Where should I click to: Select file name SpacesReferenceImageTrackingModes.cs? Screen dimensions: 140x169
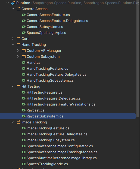[62, 152]
